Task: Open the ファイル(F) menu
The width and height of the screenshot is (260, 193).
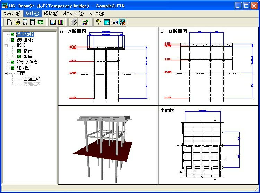Action: click(x=12, y=14)
